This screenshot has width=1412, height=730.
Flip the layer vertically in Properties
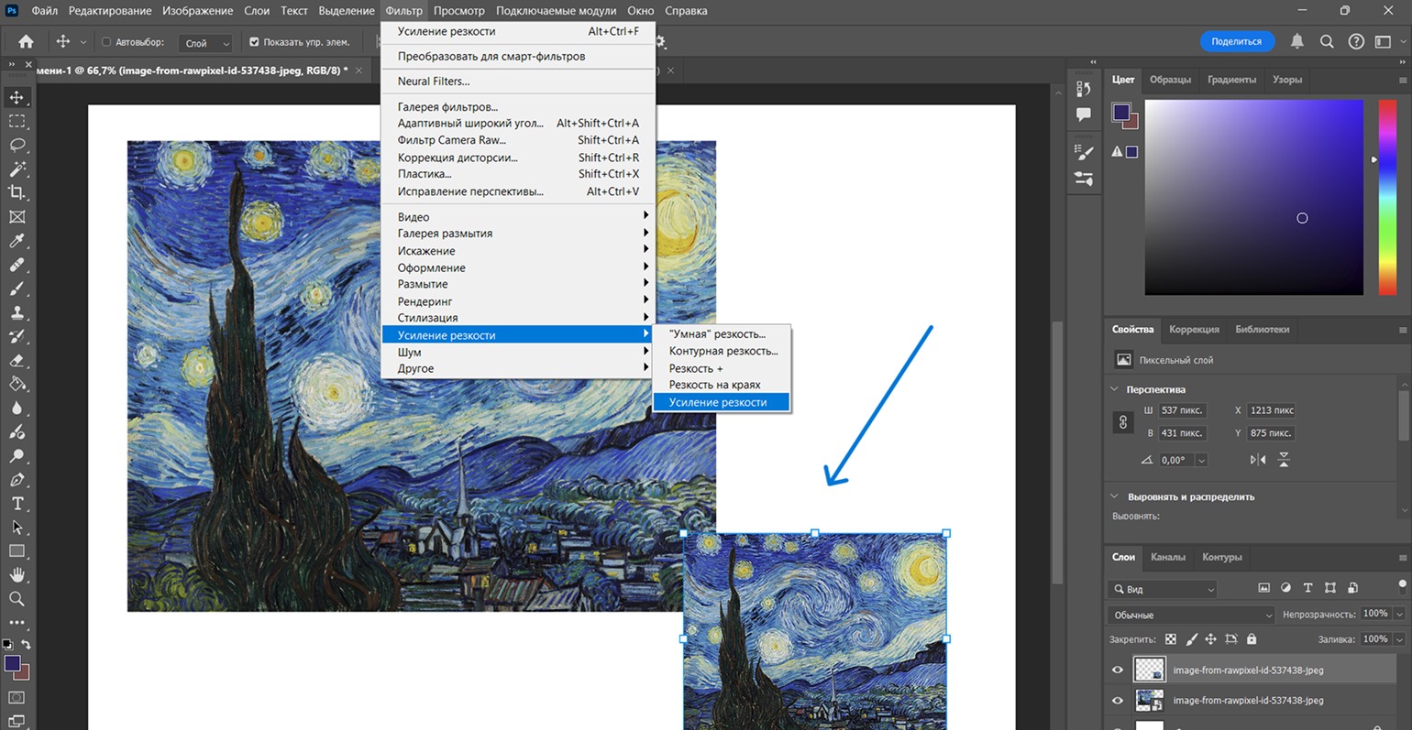[x=1284, y=460]
